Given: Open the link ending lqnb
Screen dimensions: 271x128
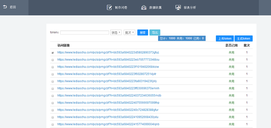Looking at the screenshot, I should tap(108, 124).
